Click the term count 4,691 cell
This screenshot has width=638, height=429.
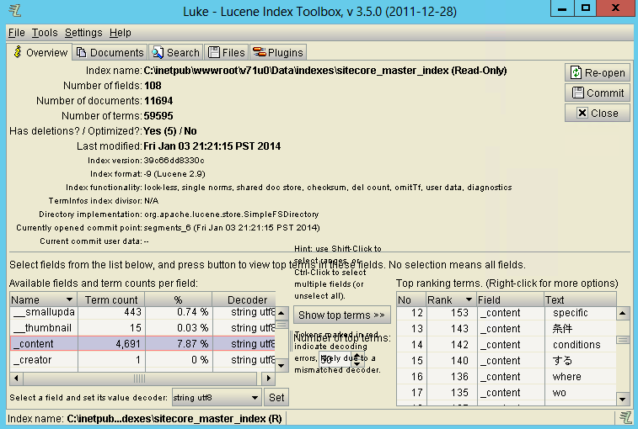pos(111,344)
